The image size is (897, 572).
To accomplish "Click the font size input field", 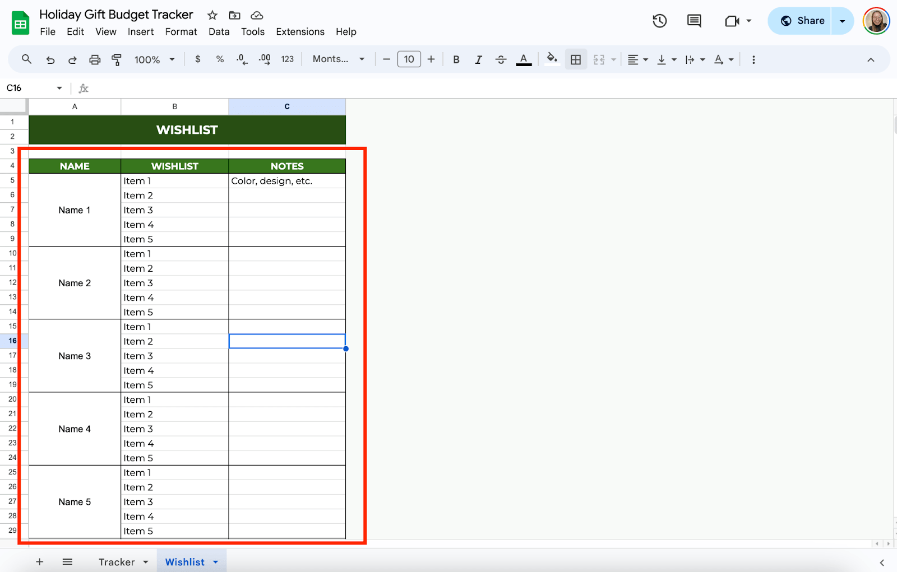I will coord(409,59).
